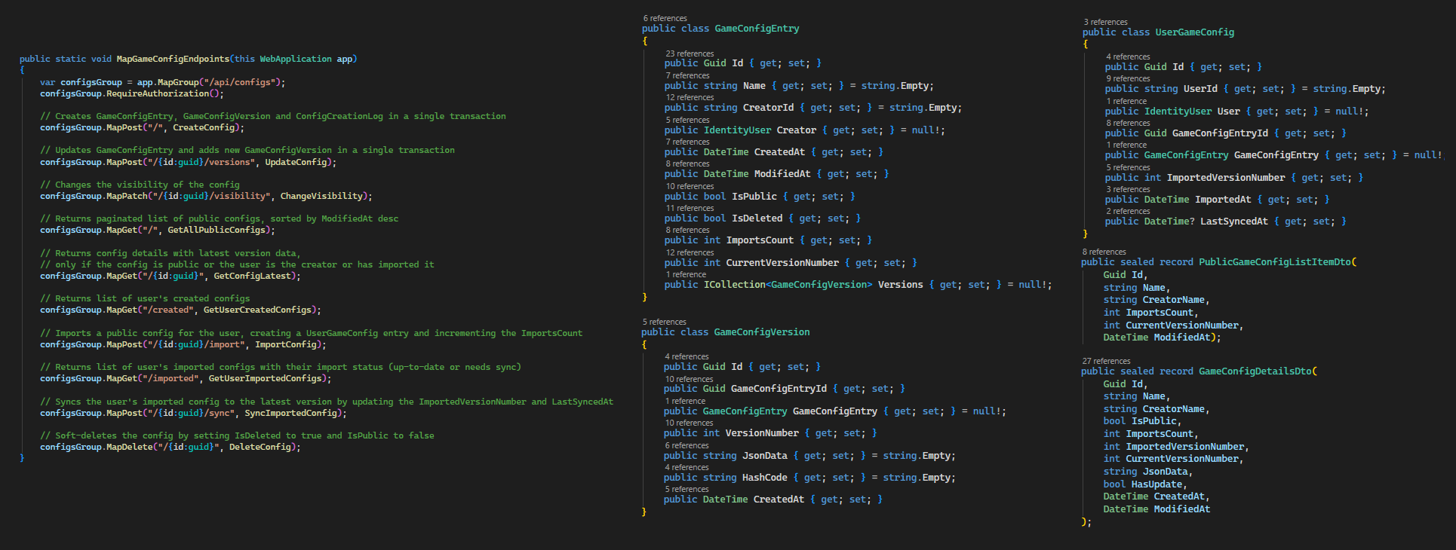Click the ICollection<GameConfigVersion> type name

point(788,285)
